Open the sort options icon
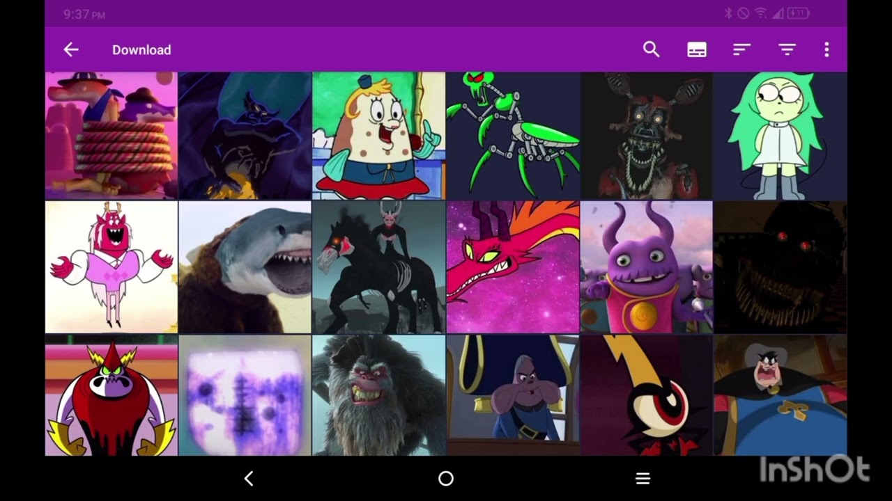This screenshot has height=501, width=892. tap(741, 49)
